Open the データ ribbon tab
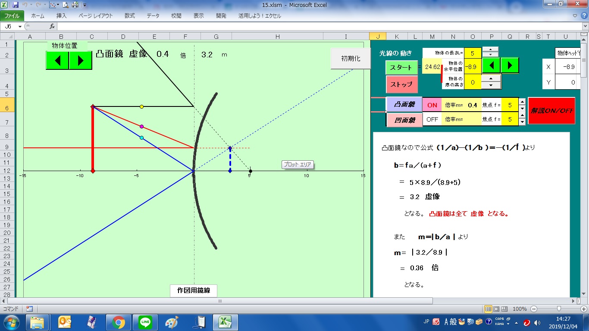The height and width of the screenshot is (331, 589). tap(153, 16)
